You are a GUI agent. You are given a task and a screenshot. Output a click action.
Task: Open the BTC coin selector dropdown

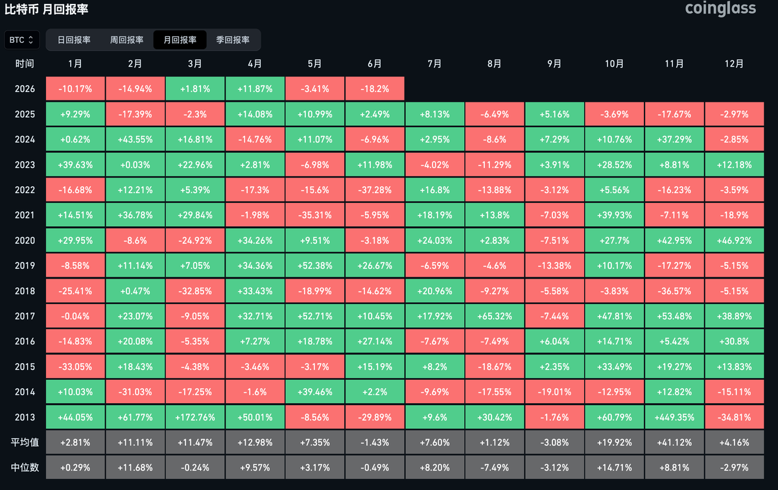23,40
